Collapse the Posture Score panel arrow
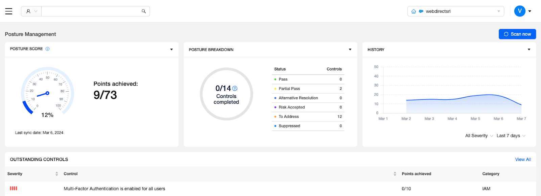This screenshot has height=196, width=541. (171, 50)
